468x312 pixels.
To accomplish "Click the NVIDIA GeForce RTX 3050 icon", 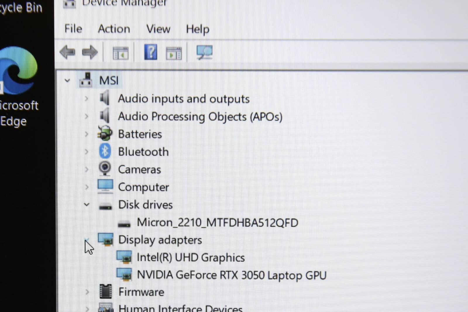I will 124,275.
